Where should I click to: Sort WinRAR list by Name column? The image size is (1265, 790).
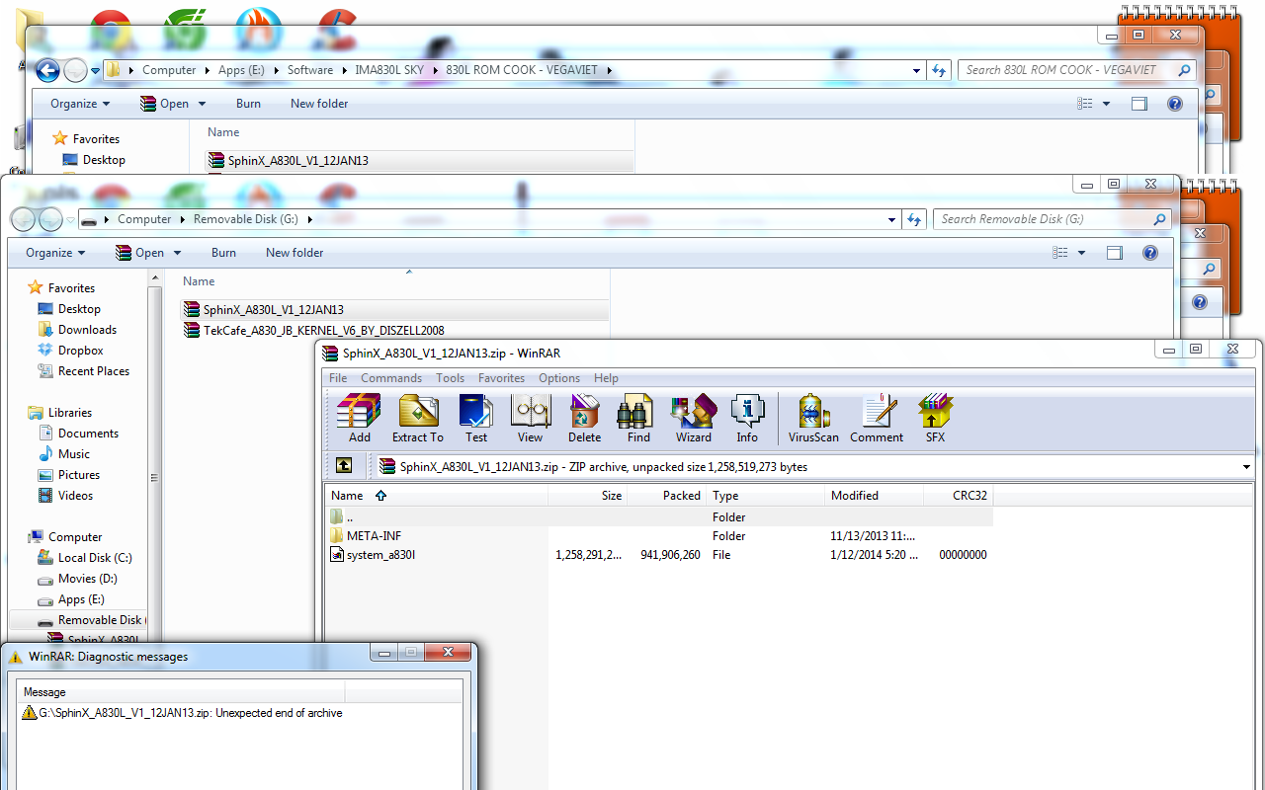click(437, 496)
